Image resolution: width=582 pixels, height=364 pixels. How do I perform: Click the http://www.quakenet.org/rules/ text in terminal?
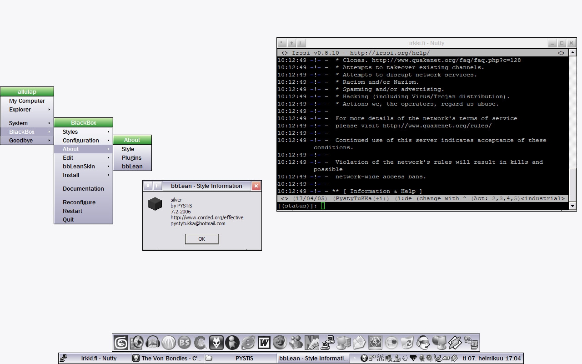437,126
